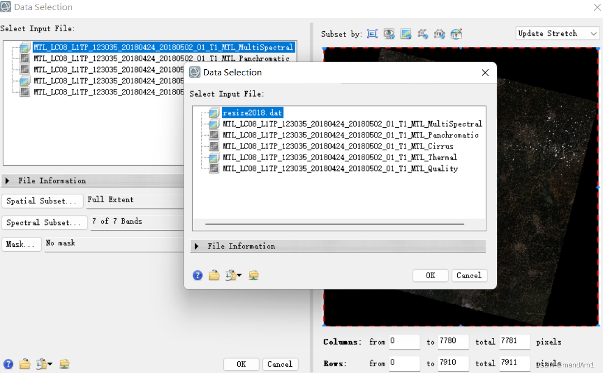603x373 pixels.
Task: Open Spatial Subset in back window
Action: click(x=42, y=201)
